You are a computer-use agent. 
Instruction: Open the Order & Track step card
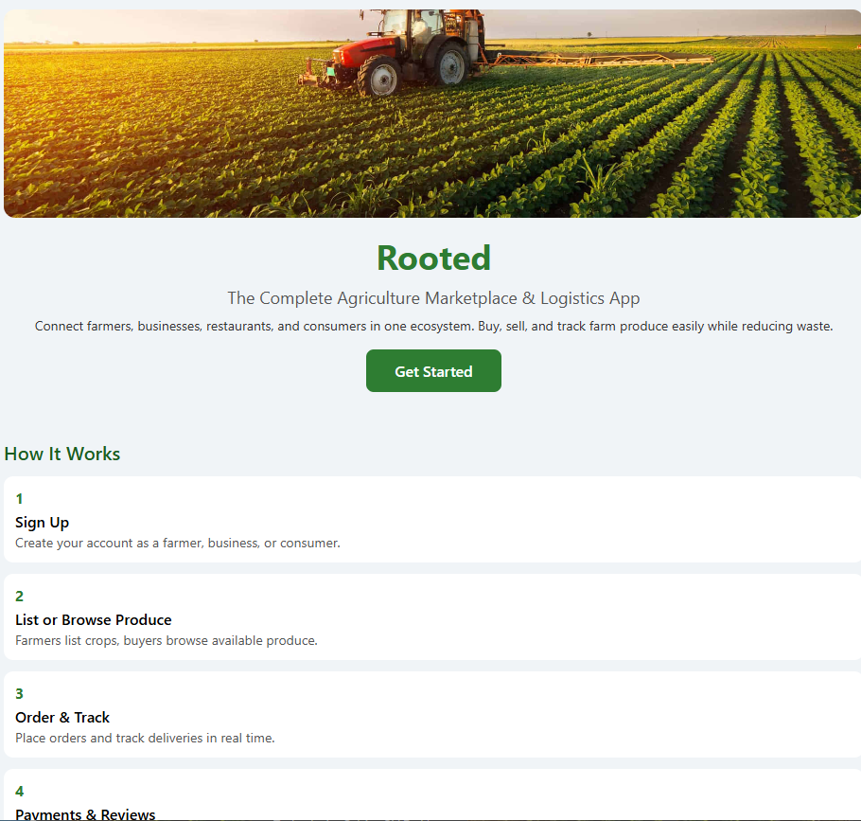click(432, 714)
